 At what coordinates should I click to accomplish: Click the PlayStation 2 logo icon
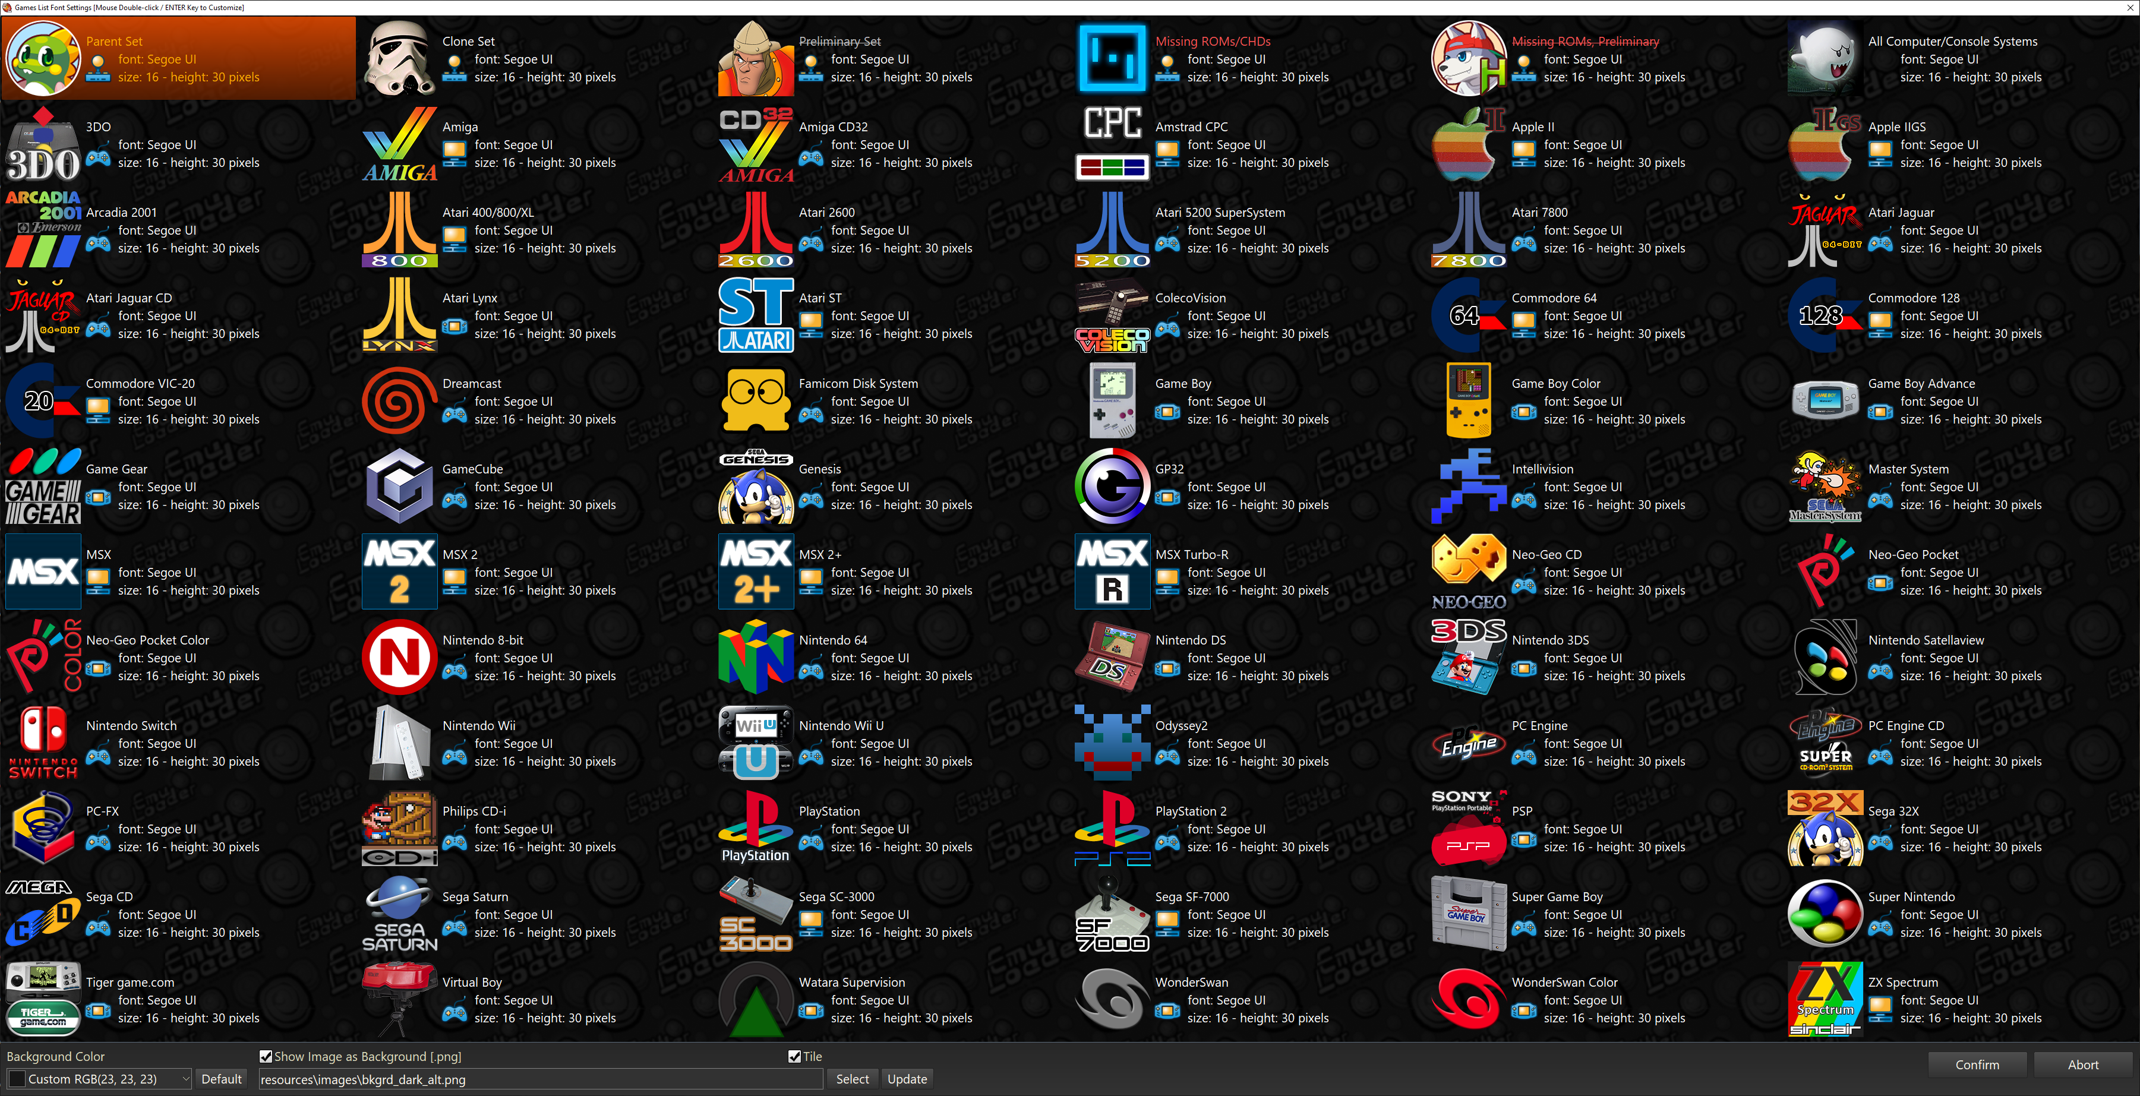[x=1112, y=829]
